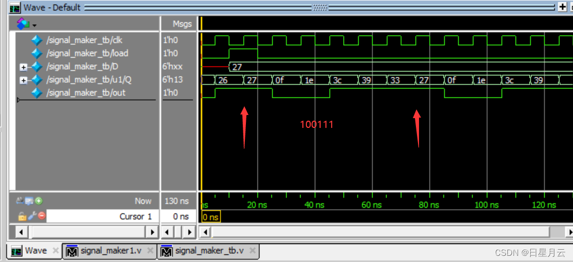Open the signal format dropdown arrow at top-left
573x262 pixels.
click(35, 26)
